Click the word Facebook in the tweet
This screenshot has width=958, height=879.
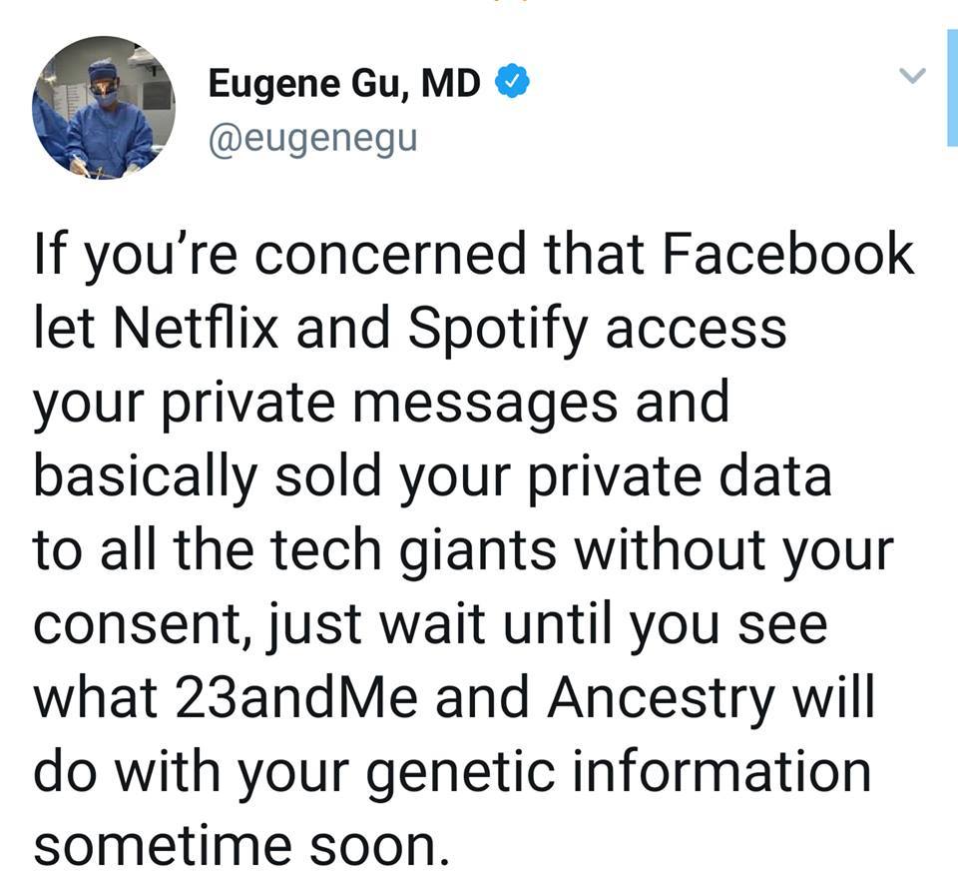tap(788, 254)
